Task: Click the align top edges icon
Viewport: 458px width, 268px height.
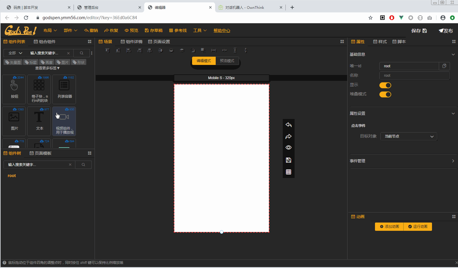Action: coord(108,50)
